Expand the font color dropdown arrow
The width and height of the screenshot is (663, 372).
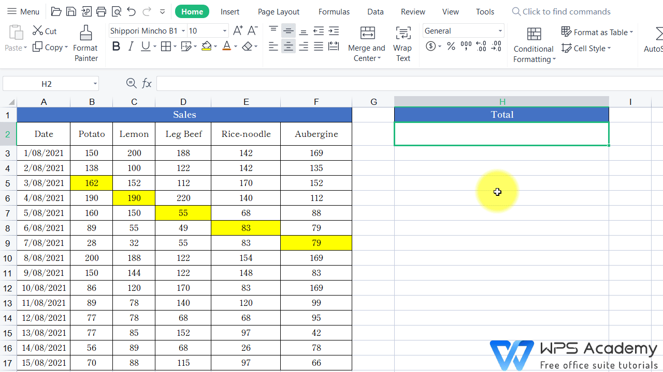(236, 47)
